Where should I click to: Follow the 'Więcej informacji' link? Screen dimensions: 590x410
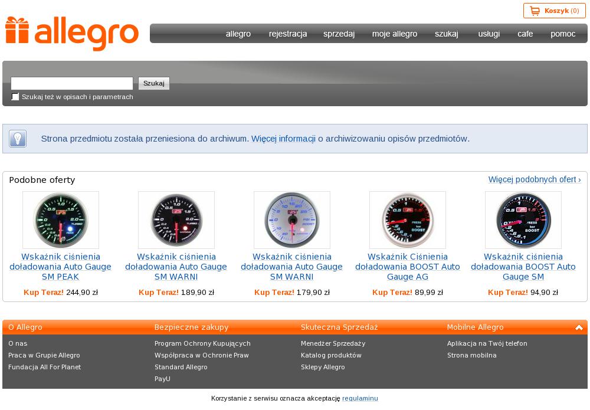click(x=283, y=139)
